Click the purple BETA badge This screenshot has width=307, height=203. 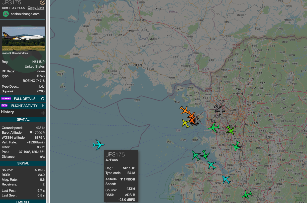tap(5, 106)
